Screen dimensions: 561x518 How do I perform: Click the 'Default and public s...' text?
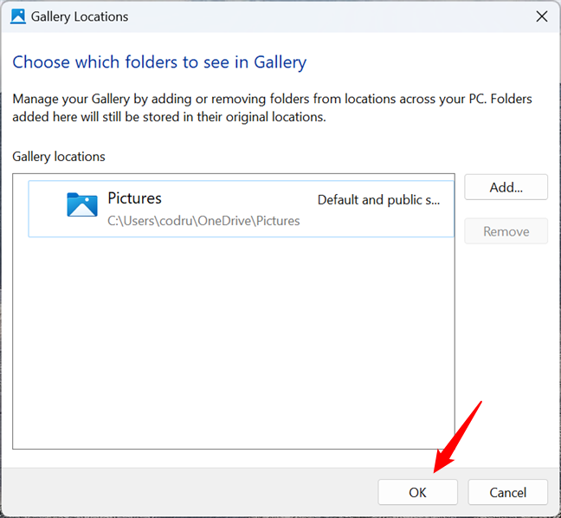(378, 200)
